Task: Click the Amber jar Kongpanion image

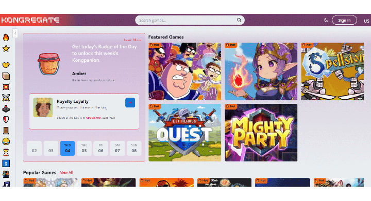Action: coord(49,64)
